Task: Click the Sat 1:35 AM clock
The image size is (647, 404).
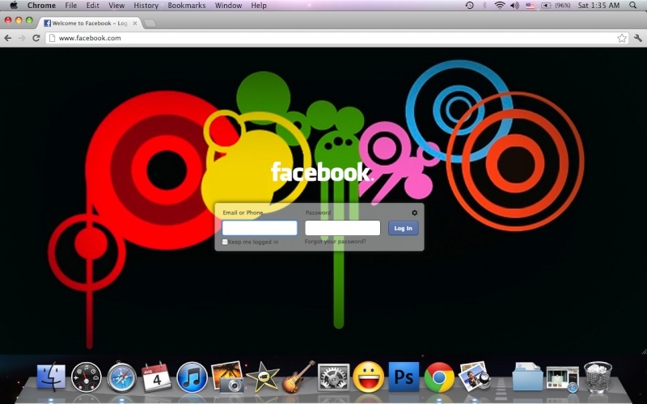Action: [x=598, y=6]
